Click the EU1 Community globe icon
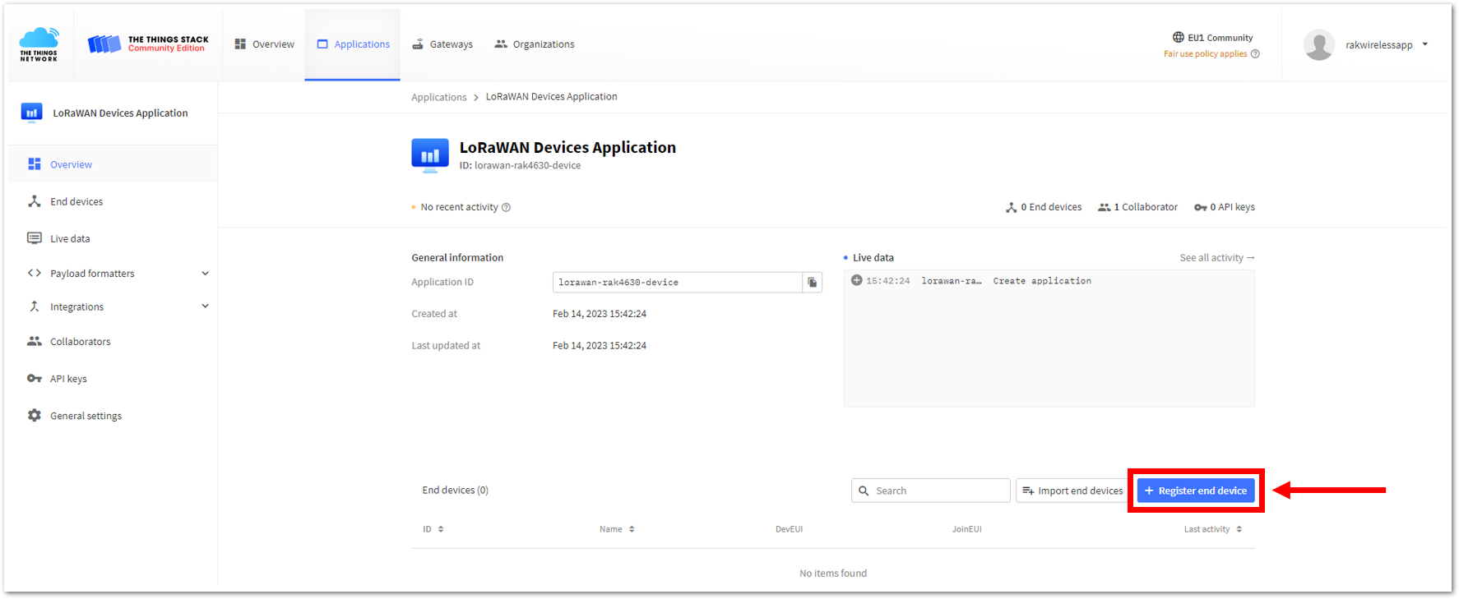This screenshot has width=1459, height=599. (1178, 37)
